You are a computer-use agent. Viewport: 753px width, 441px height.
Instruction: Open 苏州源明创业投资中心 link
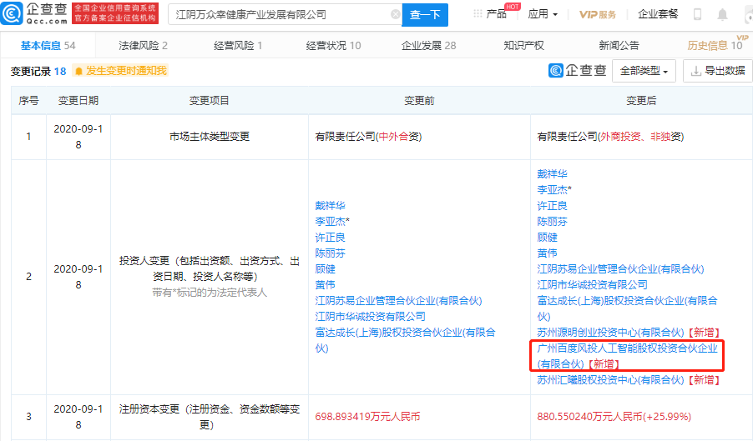(x=610, y=332)
